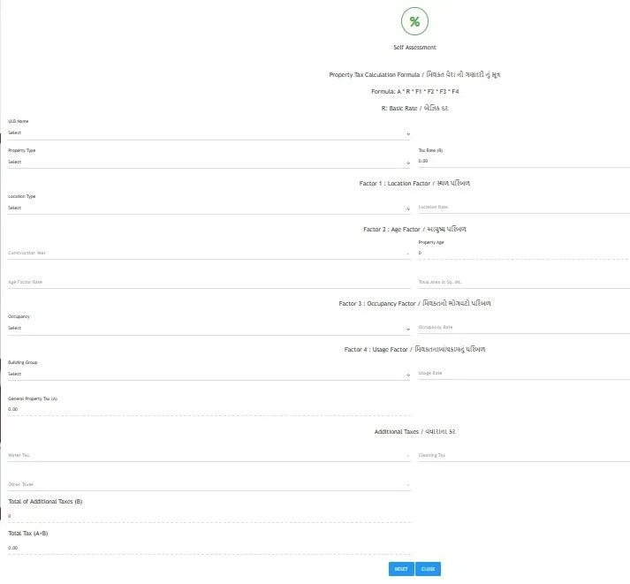Click the Usage Rate input field
This screenshot has height=584, width=630.
pos(521,373)
